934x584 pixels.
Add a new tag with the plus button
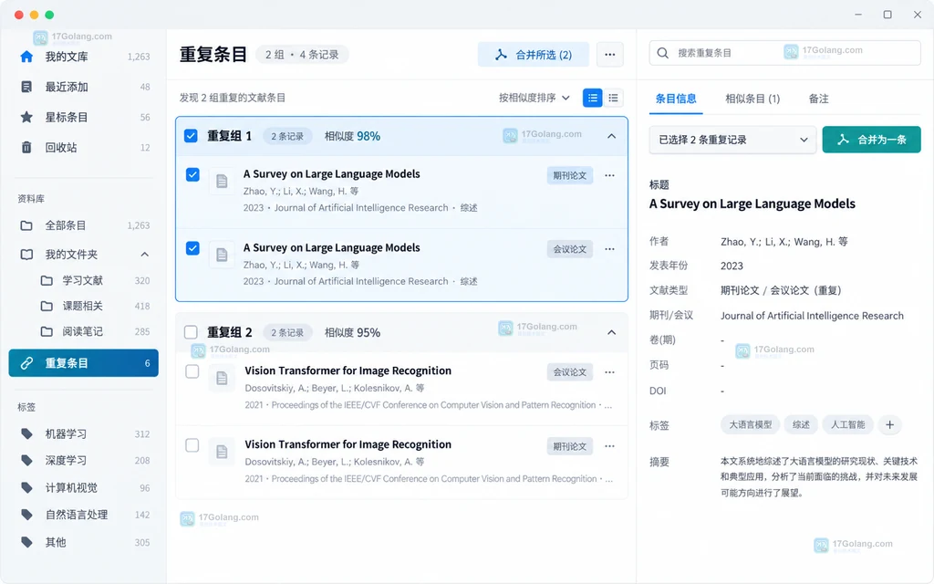tap(889, 425)
